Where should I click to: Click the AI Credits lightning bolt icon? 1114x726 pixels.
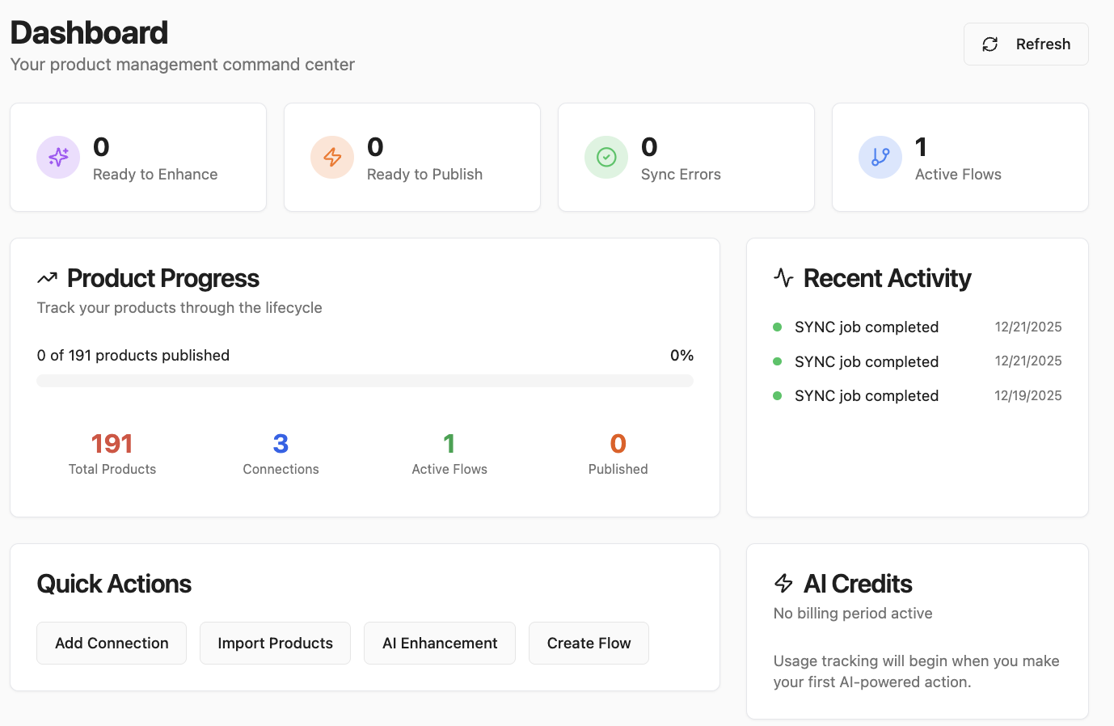coord(783,583)
